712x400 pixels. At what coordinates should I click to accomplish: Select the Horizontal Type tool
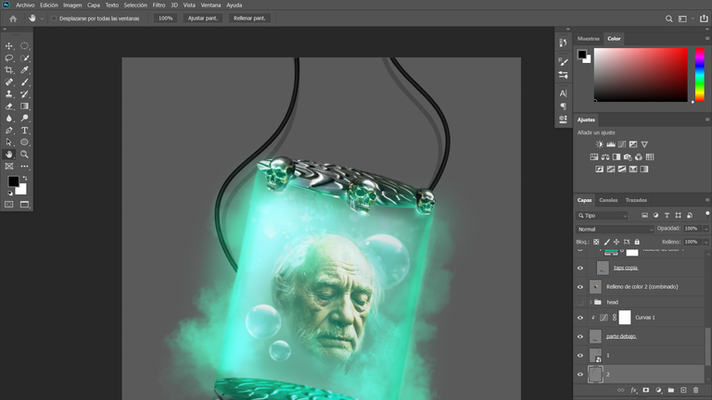click(x=24, y=131)
